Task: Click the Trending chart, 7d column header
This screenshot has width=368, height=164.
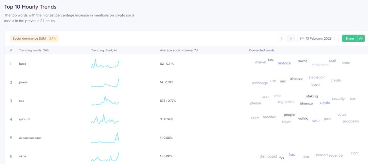Action: [x=105, y=50]
